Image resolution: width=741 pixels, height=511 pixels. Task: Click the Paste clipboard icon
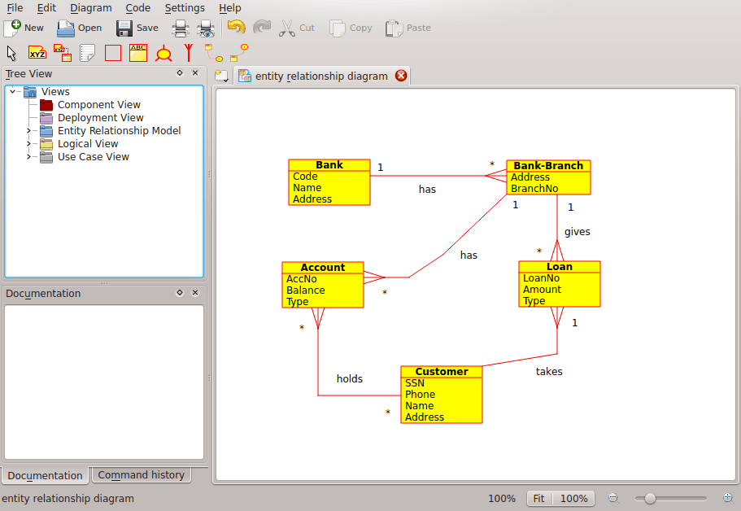[394, 28]
